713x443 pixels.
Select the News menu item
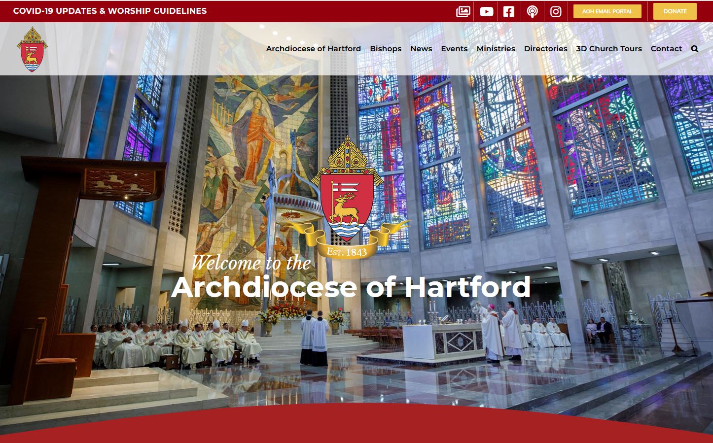(x=421, y=48)
